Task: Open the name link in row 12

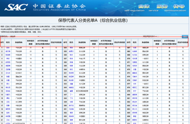Action: tap(8, 87)
